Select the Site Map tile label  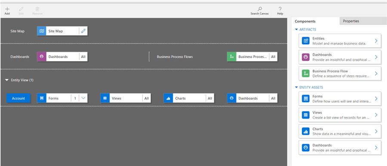pyautogui.click(x=55, y=31)
